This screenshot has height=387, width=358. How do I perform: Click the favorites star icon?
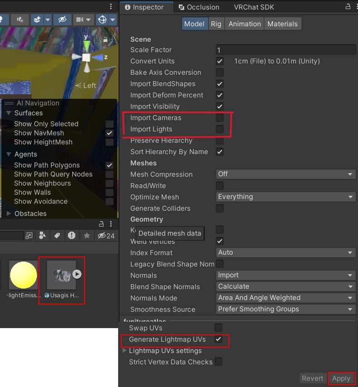(86, 236)
